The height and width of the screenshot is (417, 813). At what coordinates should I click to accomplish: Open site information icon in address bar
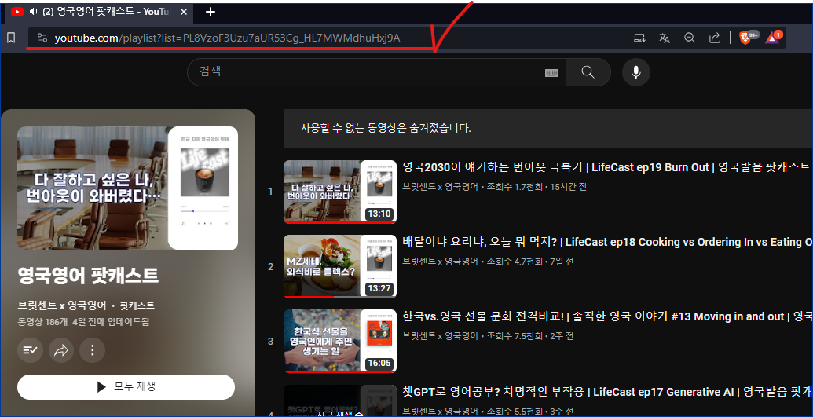[x=42, y=38]
